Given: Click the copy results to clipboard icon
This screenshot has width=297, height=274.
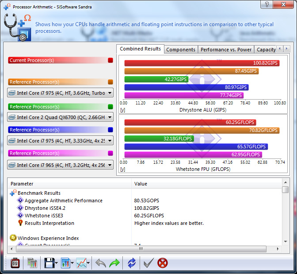Looking at the screenshot, I should click(32, 263).
